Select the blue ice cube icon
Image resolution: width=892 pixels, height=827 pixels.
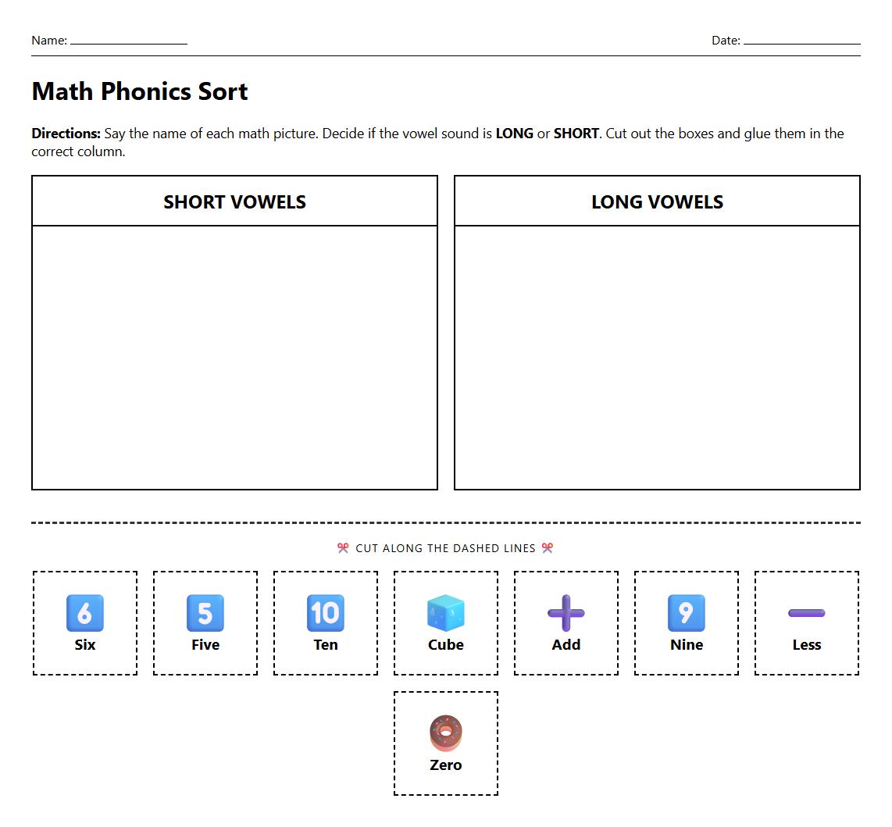point(445,614)
